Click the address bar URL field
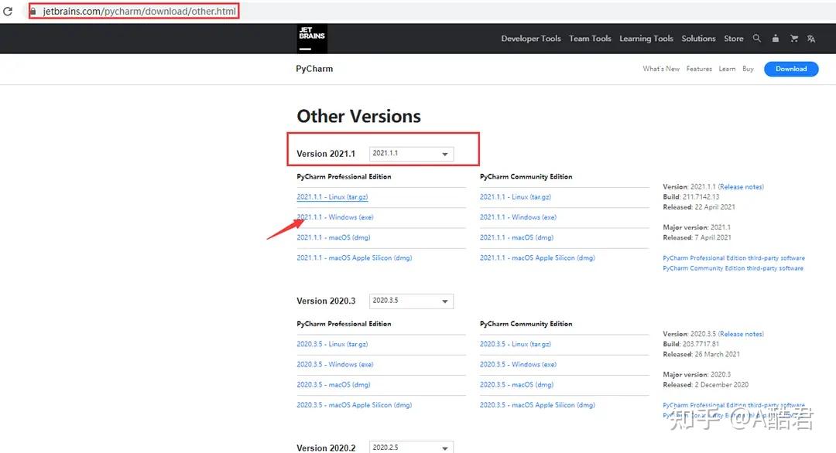This screenshot has height=453, width=836. pyautogui.click(x=139, y=11)
